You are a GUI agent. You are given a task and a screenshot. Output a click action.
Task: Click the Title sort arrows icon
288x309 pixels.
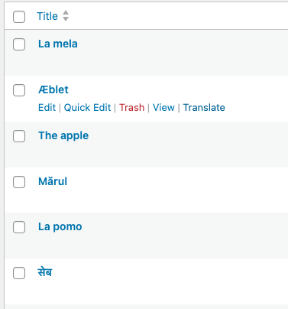coord(66,16)
